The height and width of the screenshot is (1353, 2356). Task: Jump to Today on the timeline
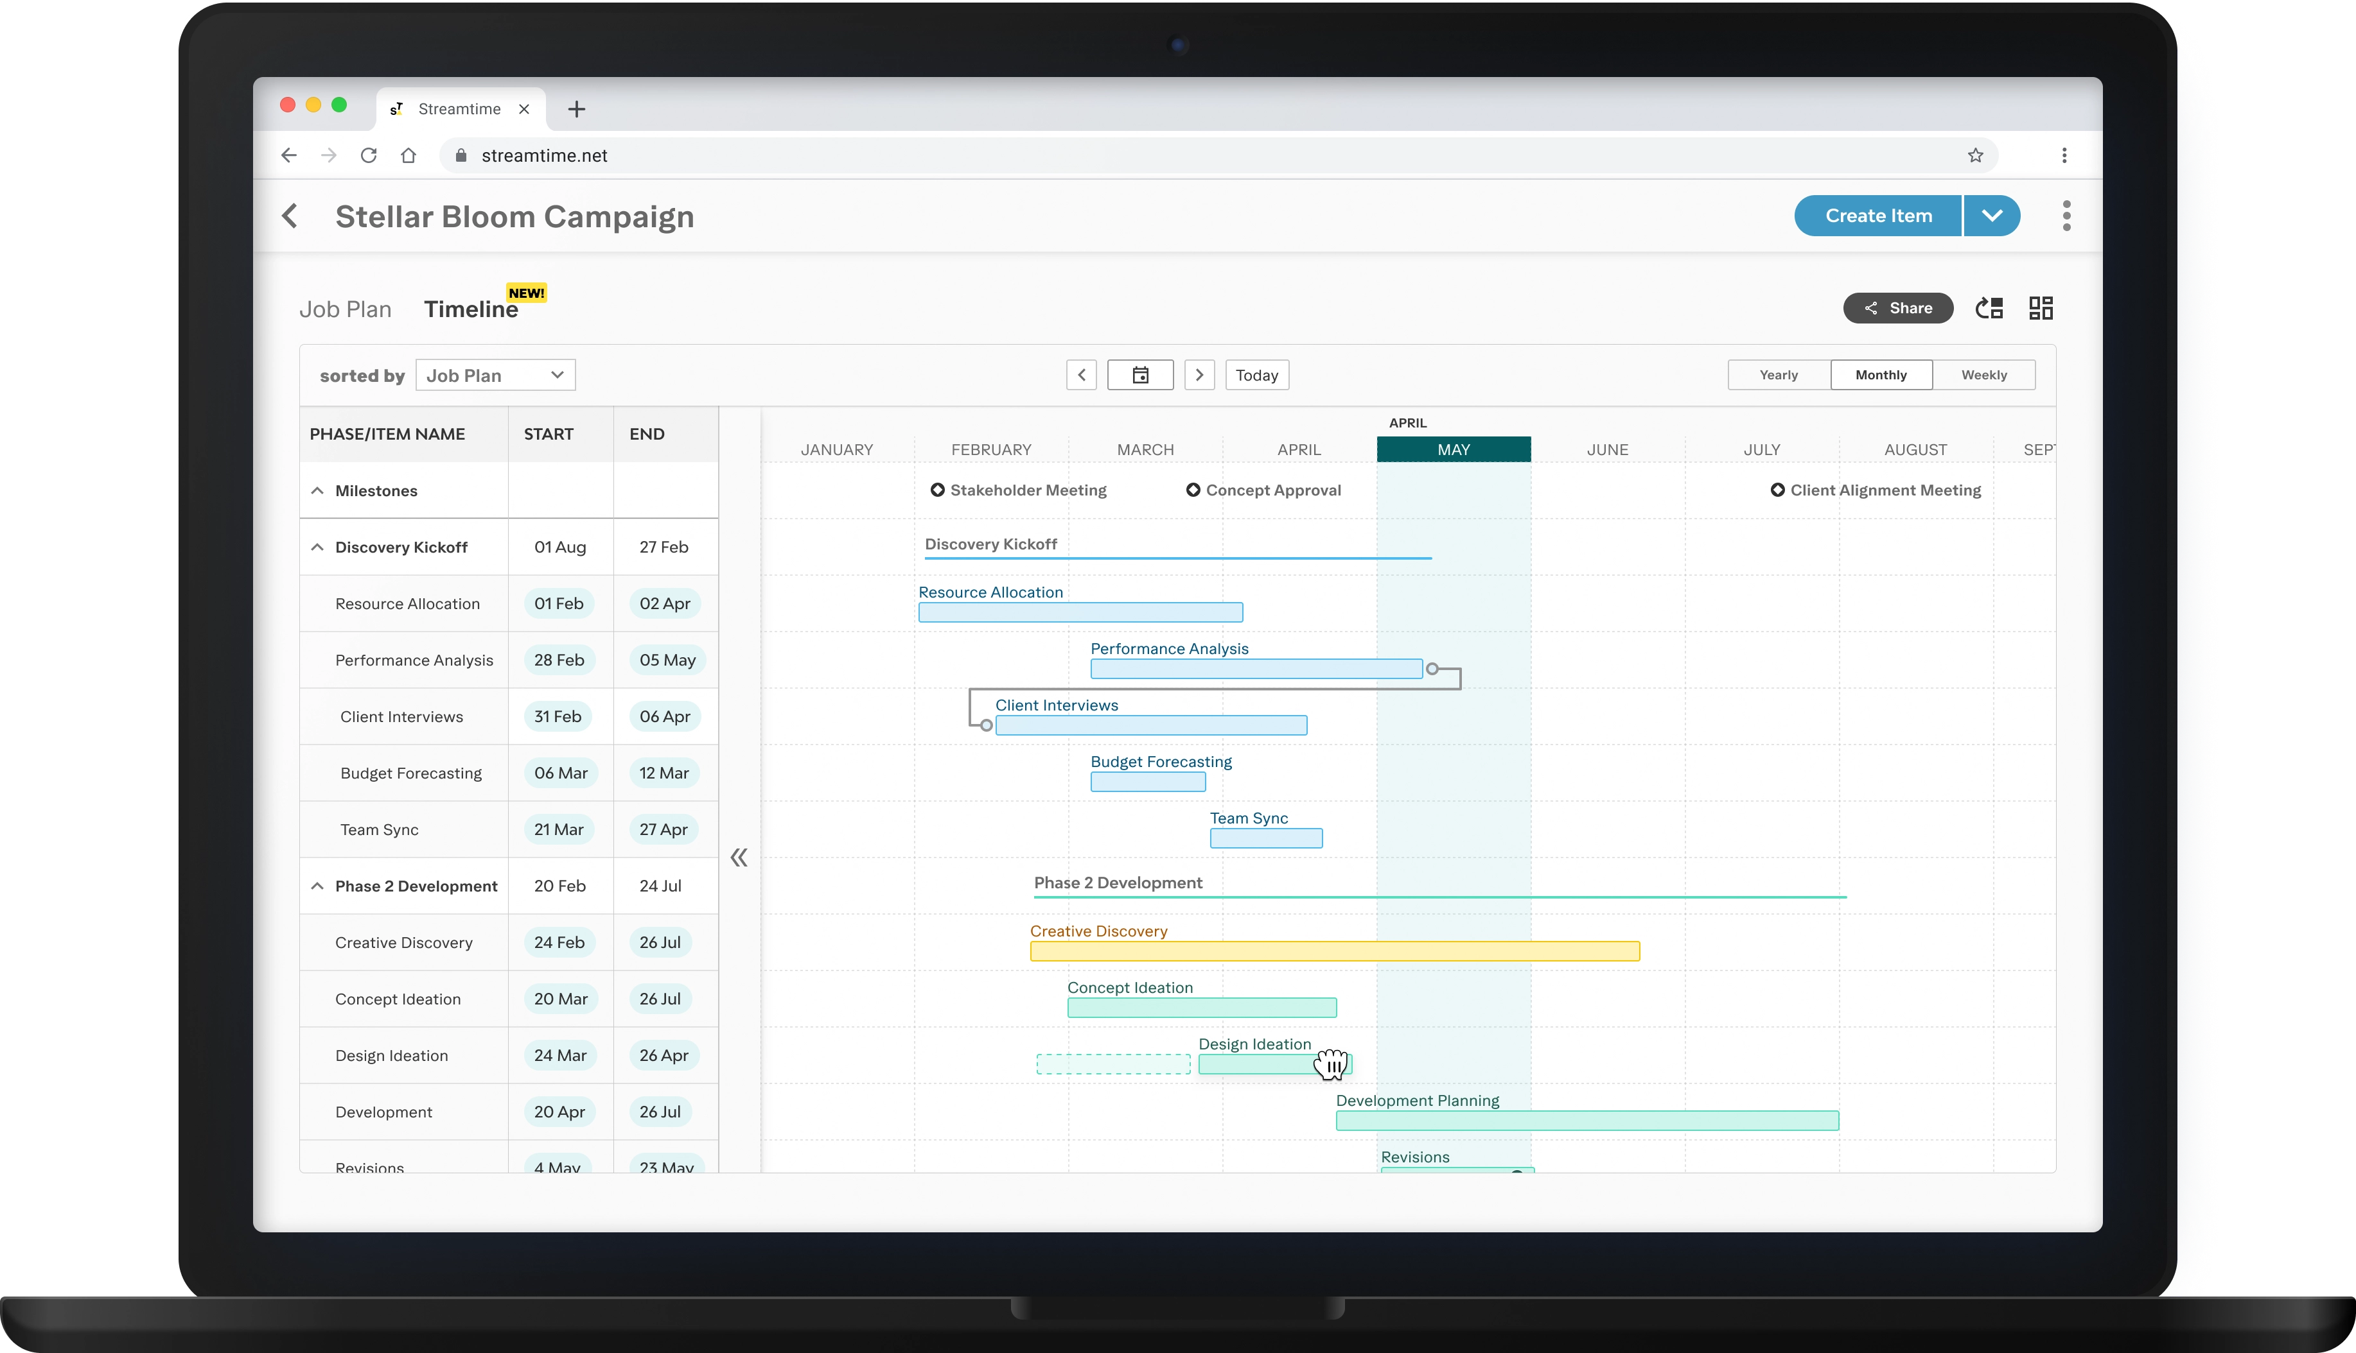click(1256, 375)
